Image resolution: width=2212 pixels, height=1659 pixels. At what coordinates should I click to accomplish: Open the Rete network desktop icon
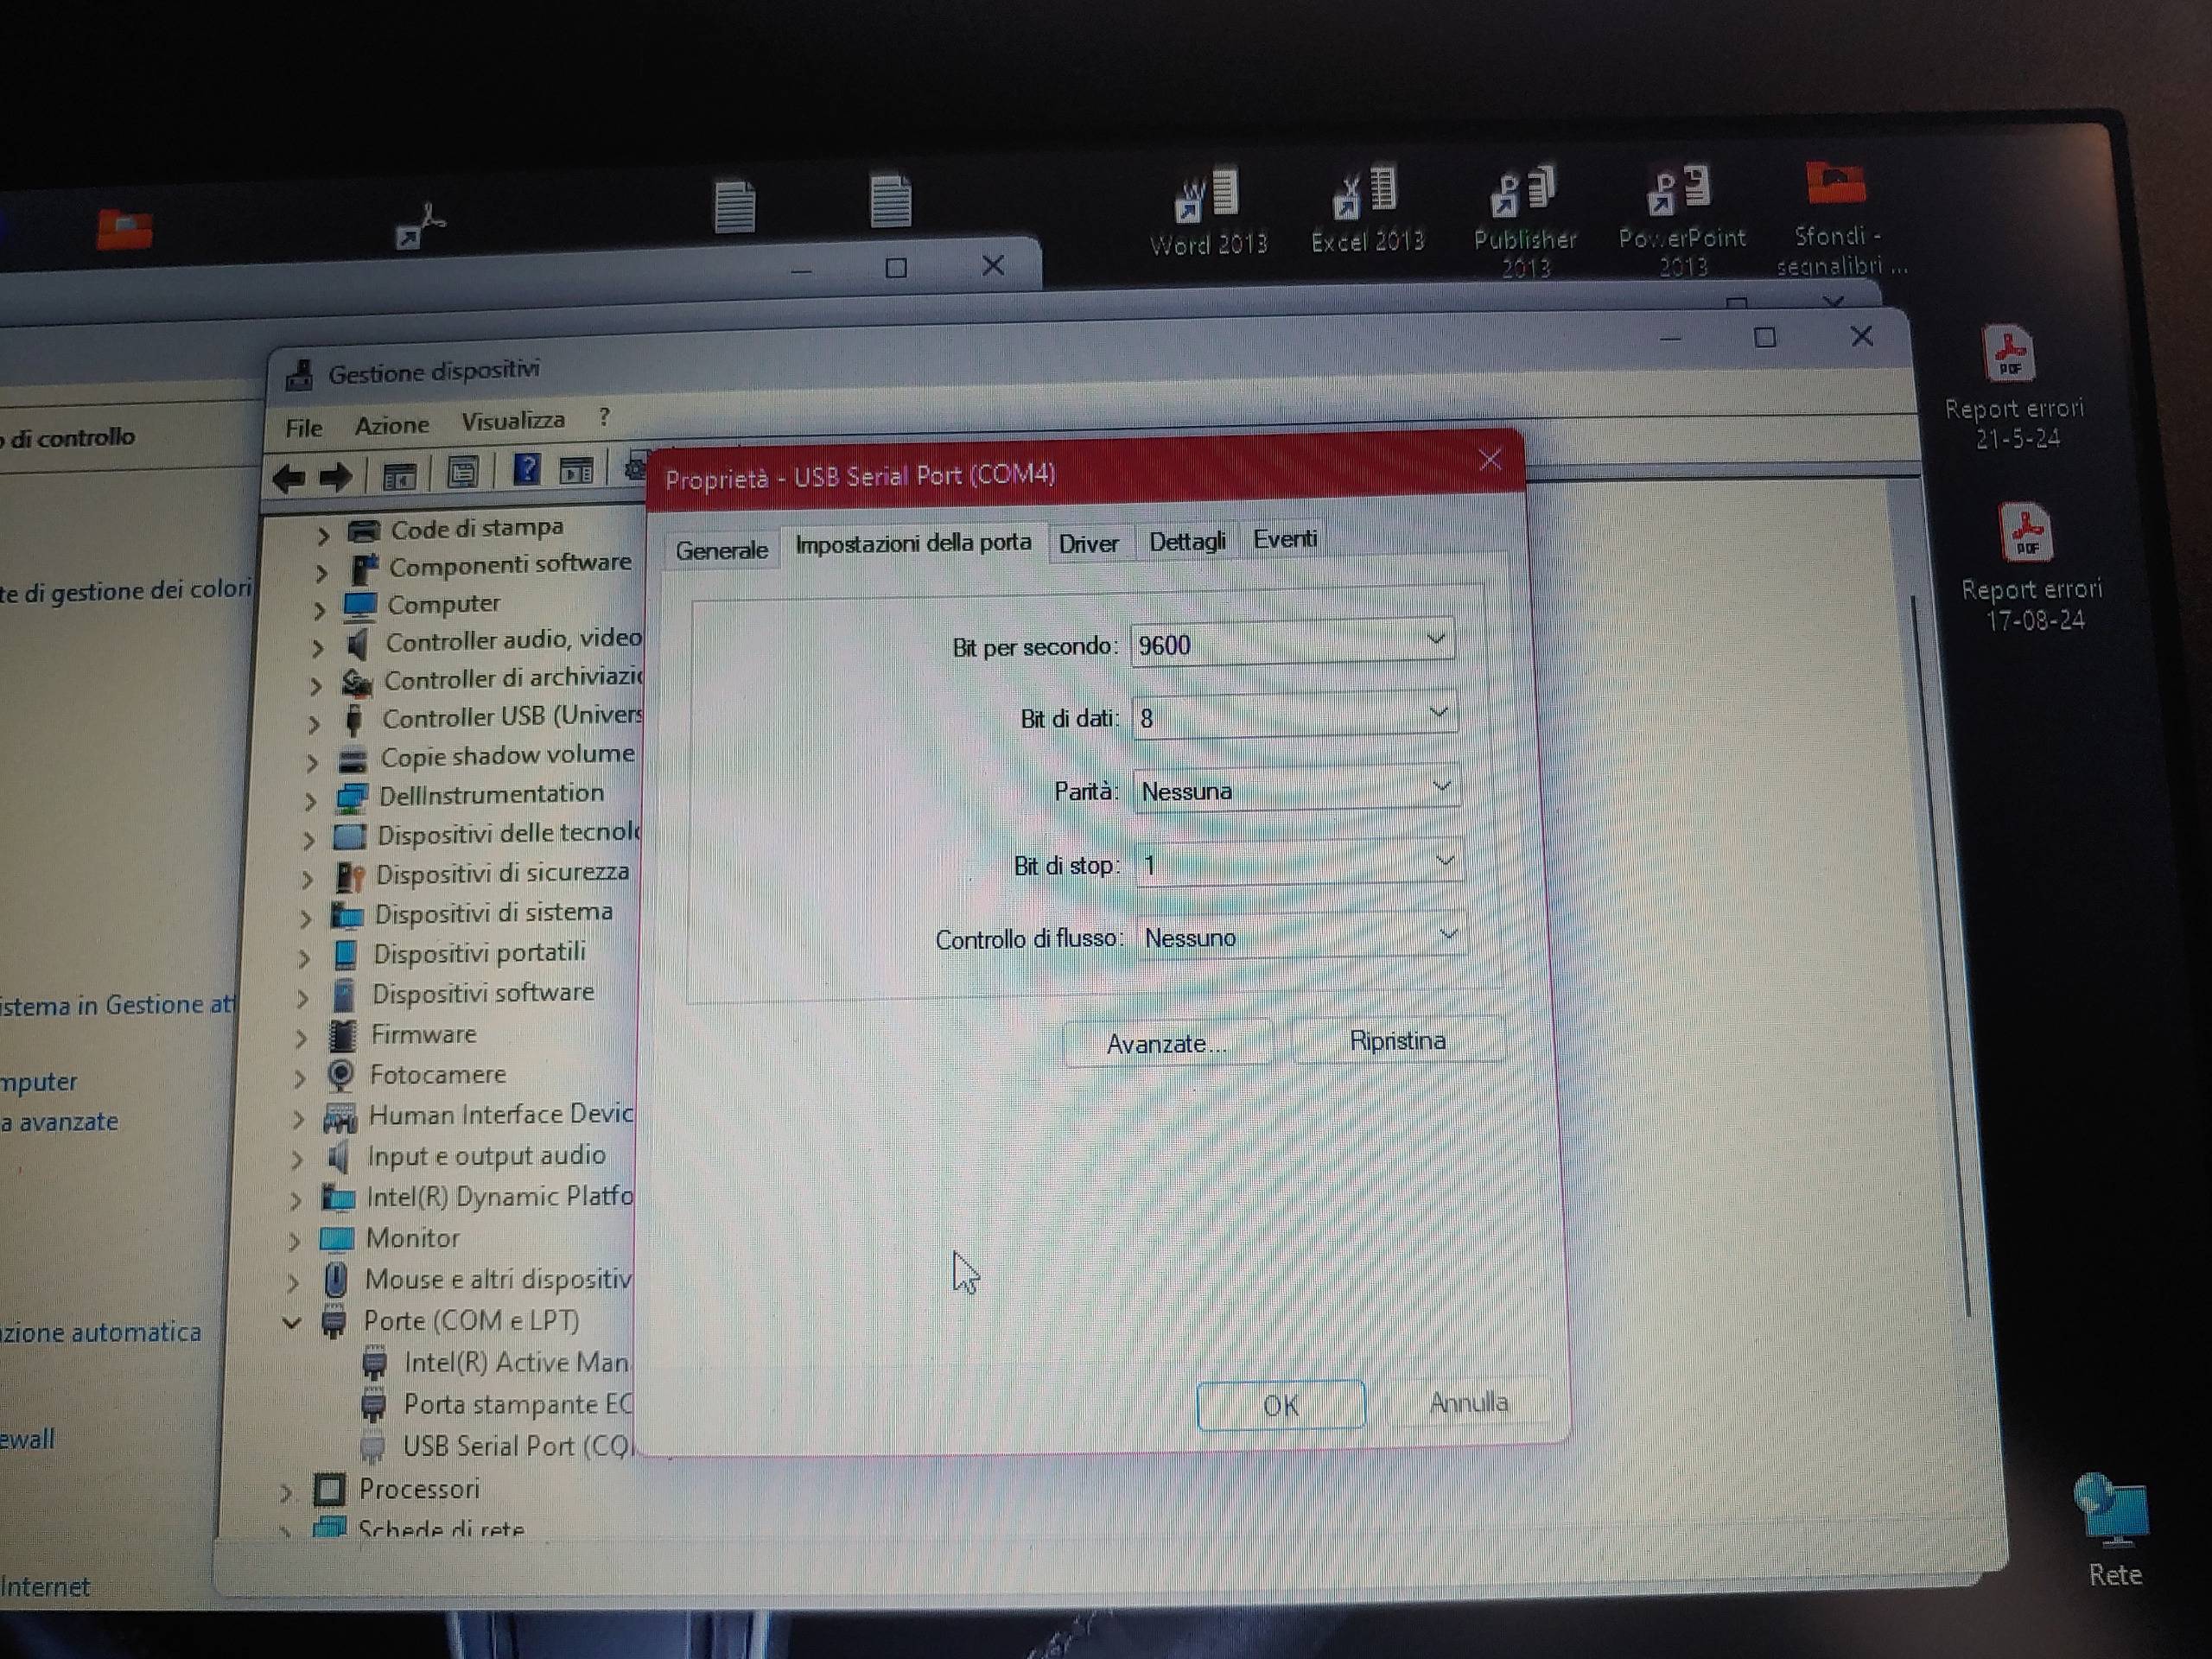tap(2114, 1531)
